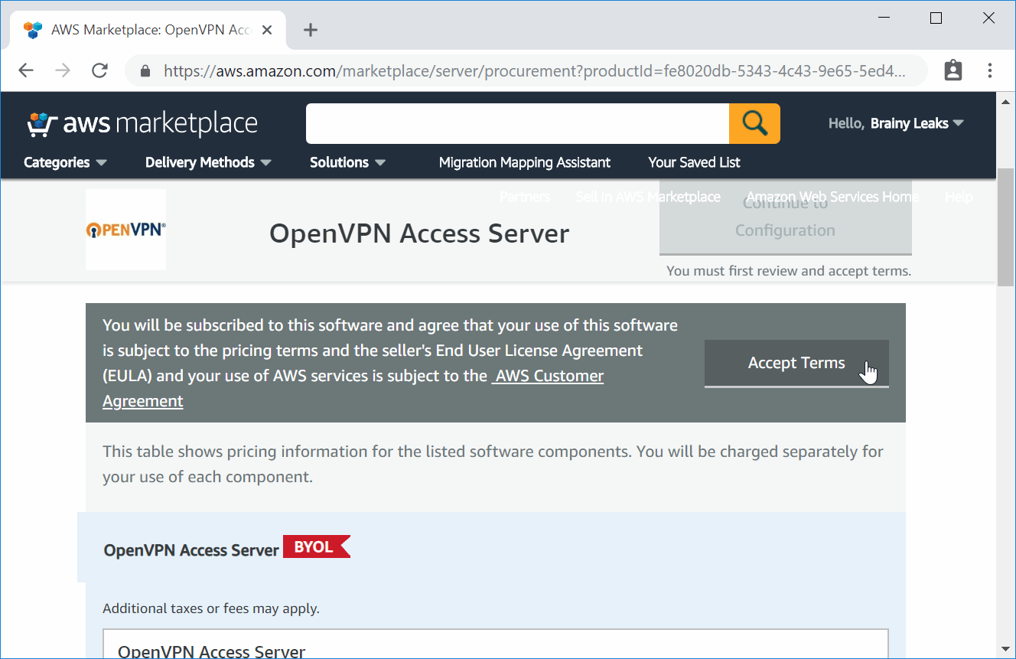Open the Categories dropdown
This screenshot has height=659, width=1016.
(64, 162)
